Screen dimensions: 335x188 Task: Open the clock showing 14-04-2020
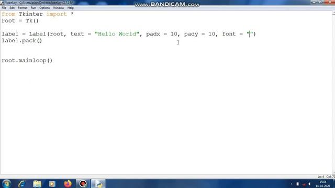(x=322, y=184)
